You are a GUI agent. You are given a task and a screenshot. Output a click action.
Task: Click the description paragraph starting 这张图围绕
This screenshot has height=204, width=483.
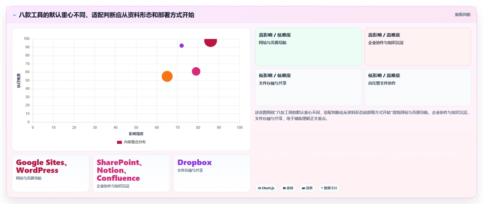(x=362, y=115)
